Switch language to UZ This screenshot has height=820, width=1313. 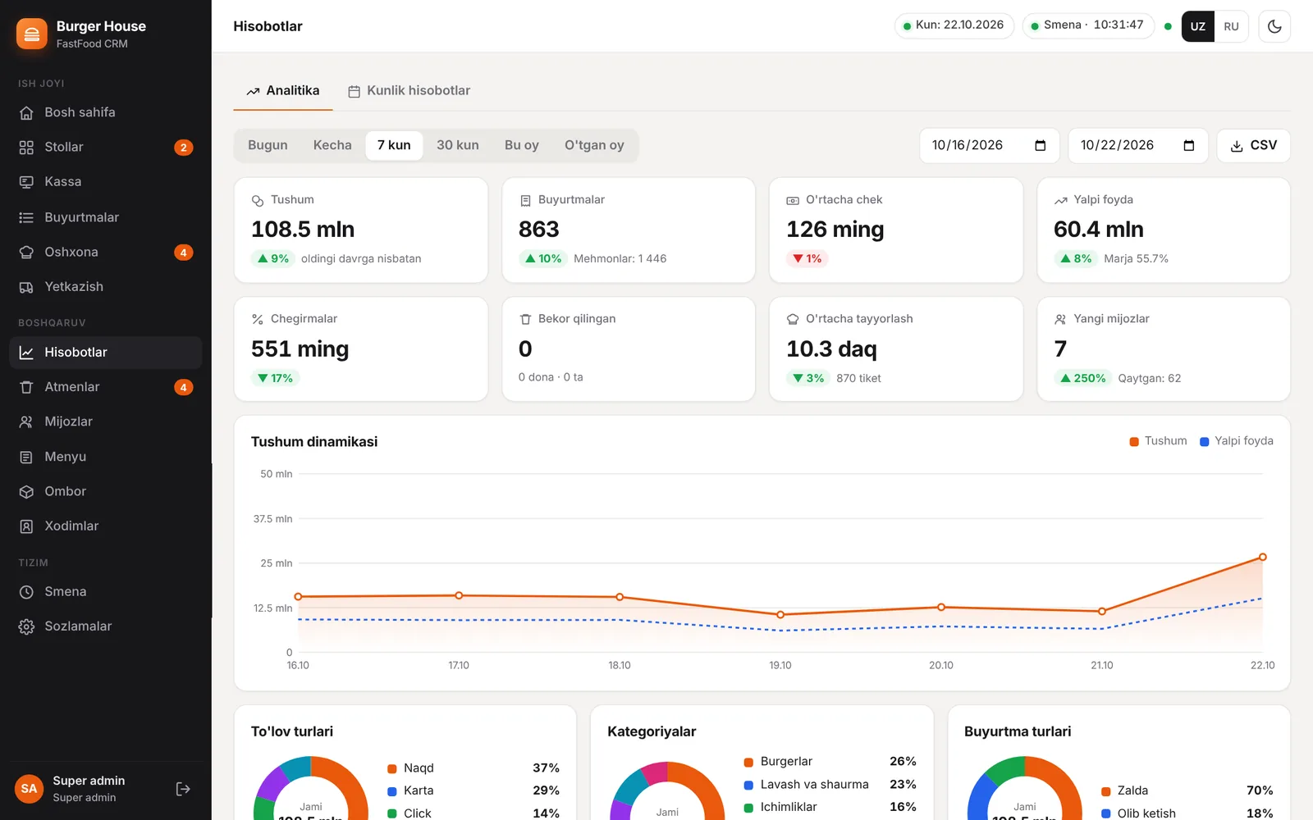click(x=1198, y=26)
